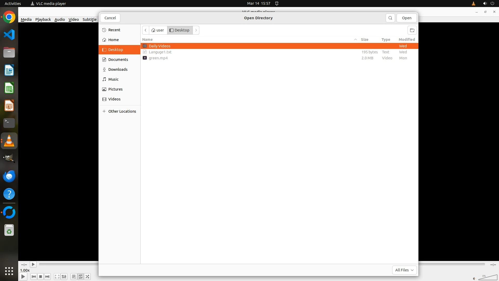The image size is (499, 281).
Task: Click the next media skip button
Action: click(47, 277)
